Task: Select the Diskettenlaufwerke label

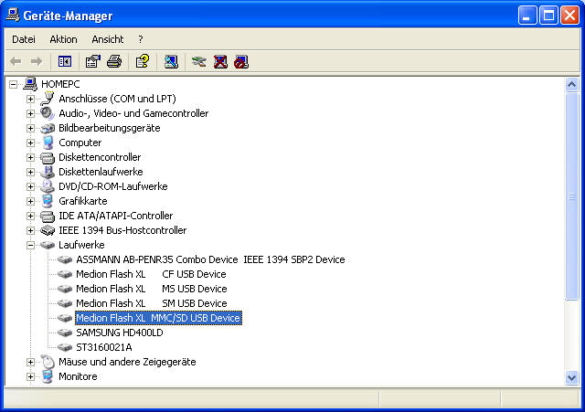Action: (x=101, y=172)
